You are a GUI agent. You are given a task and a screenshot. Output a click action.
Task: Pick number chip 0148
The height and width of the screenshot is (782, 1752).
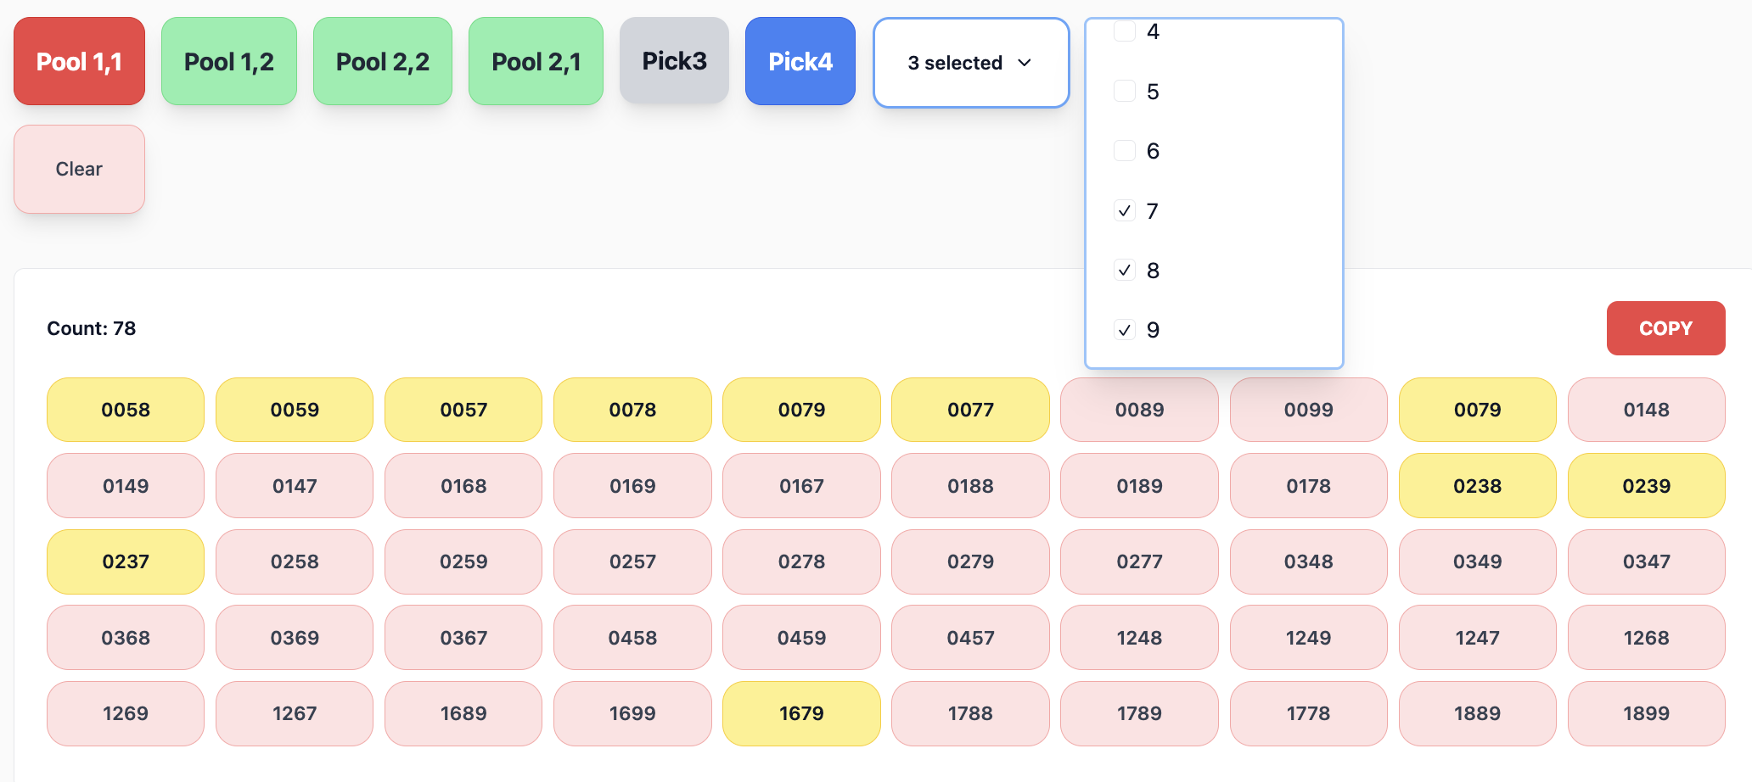[1646, 410]
